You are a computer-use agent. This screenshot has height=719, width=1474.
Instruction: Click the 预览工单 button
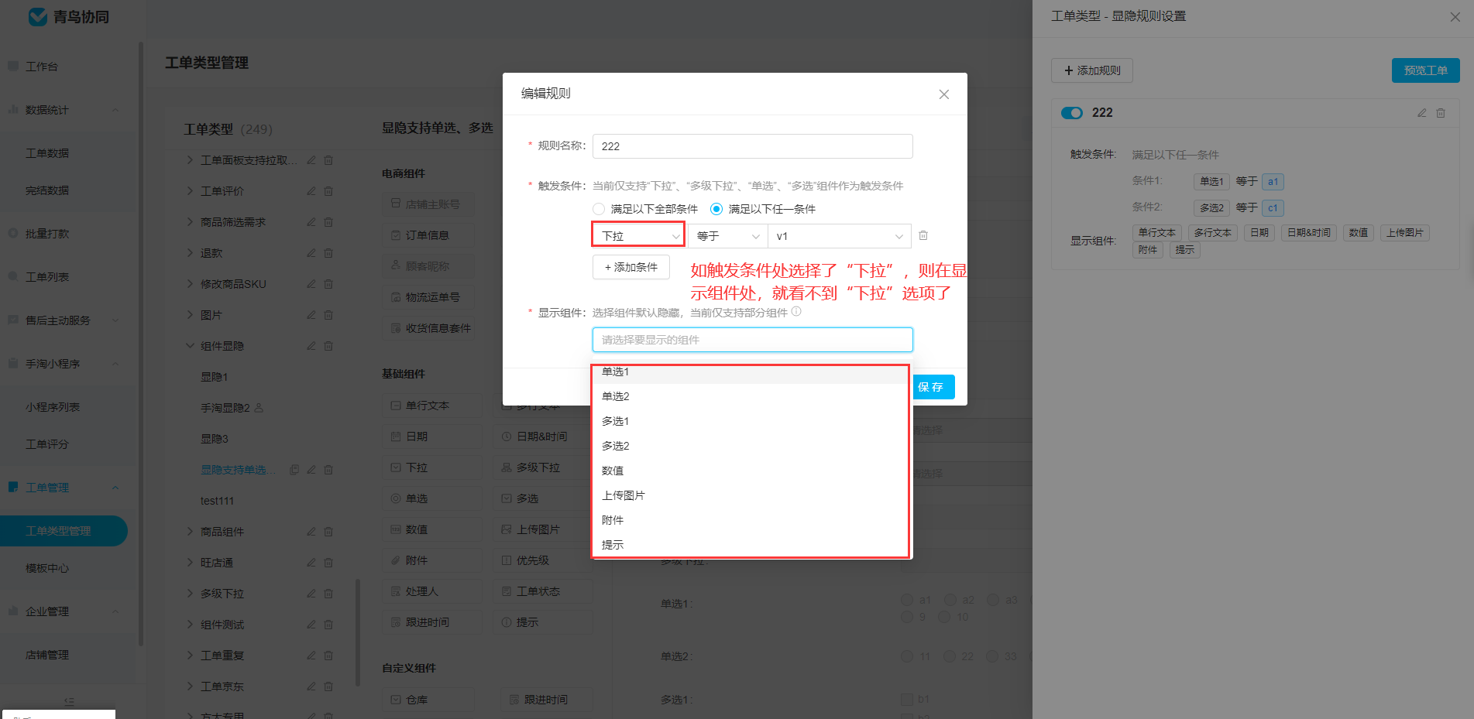tap(1426, 70)
